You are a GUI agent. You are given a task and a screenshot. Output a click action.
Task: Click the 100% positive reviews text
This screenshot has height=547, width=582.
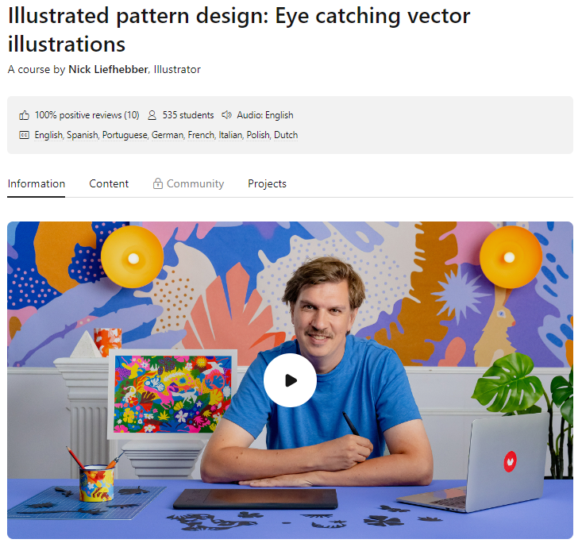(87, 115)
